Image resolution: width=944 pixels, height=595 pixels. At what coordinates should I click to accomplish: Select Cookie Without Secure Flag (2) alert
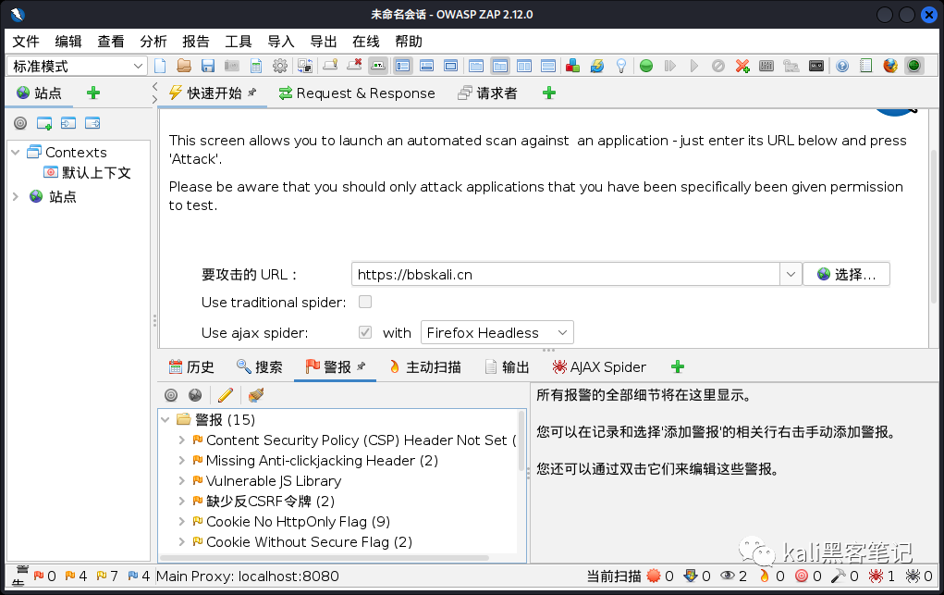point(310,542)
